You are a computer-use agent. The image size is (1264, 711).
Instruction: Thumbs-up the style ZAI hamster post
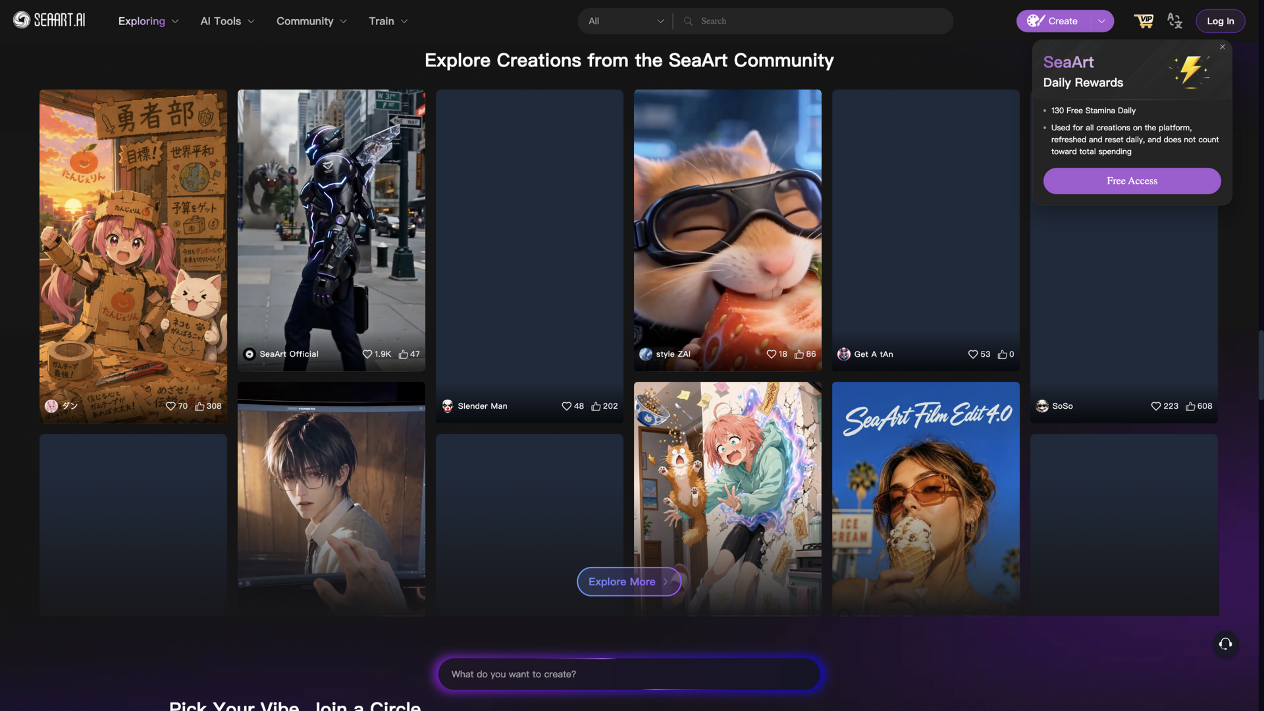click(x=799, y=354)
